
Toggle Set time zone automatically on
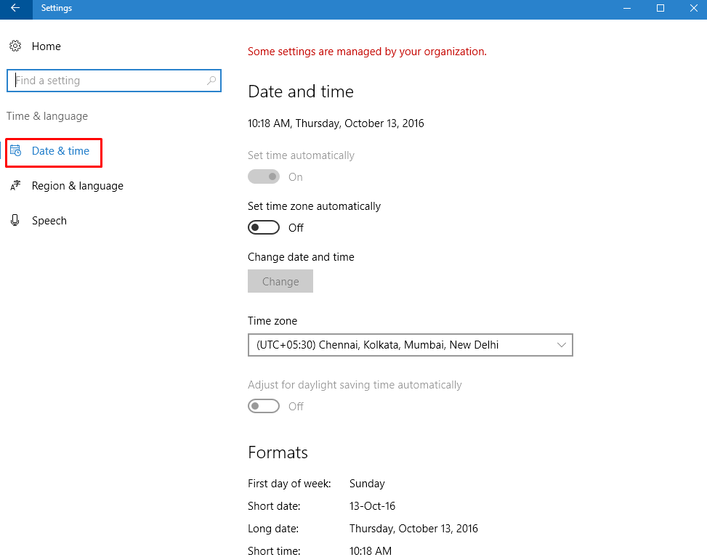point(263,227)
